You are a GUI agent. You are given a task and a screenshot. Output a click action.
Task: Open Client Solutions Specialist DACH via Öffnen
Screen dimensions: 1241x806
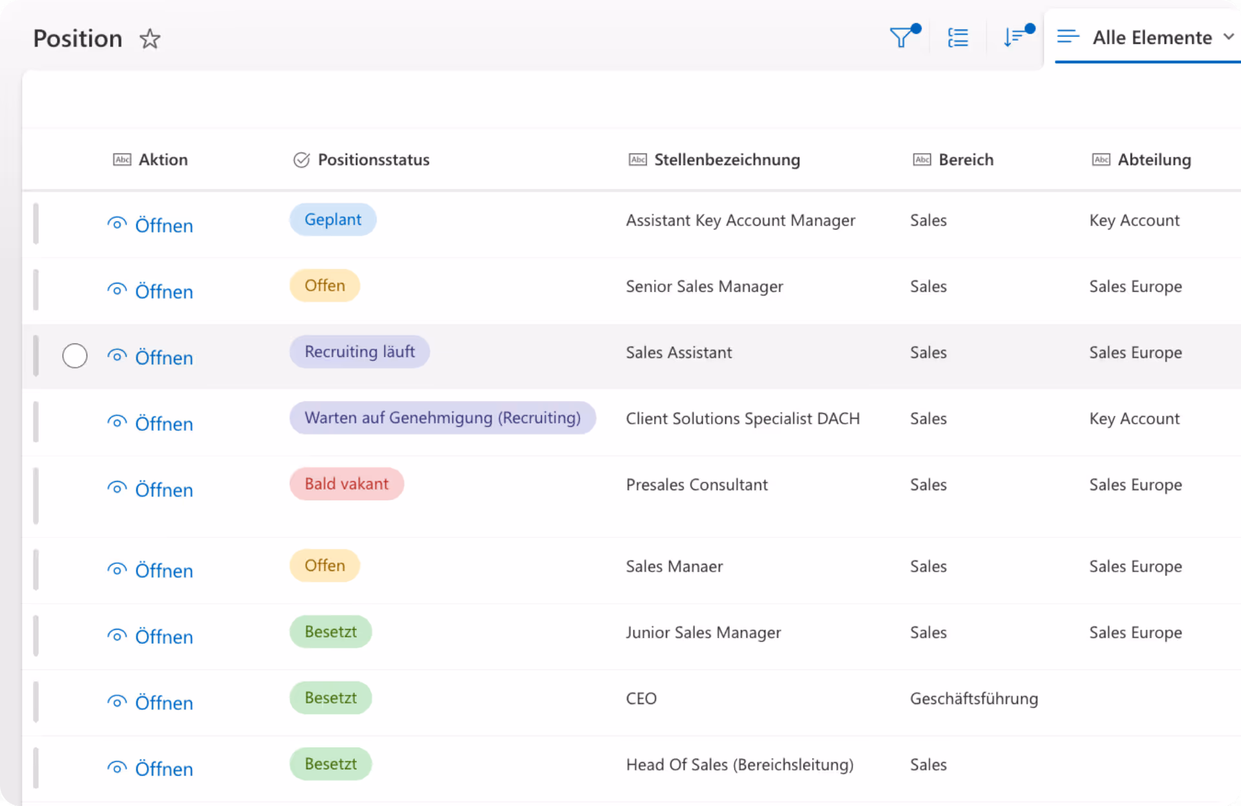(x=164, y=424)
